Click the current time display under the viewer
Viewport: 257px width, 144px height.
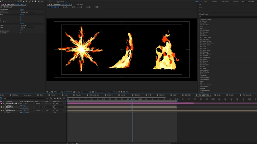[69, 92]
